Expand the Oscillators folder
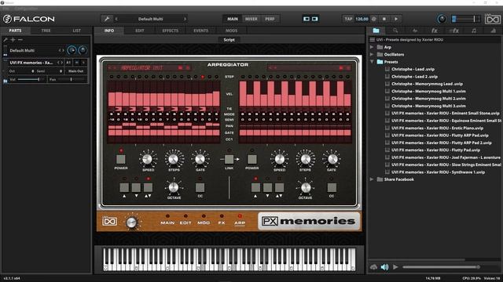The height and width of the screenshot is (282, 503). [372, 54]
